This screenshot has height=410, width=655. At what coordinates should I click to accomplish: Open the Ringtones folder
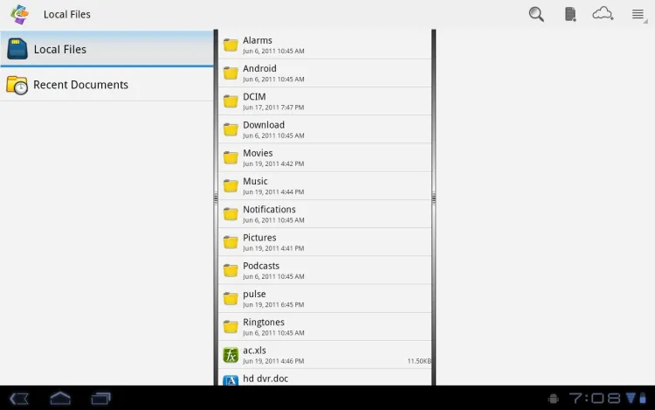(x=325, y=327)
